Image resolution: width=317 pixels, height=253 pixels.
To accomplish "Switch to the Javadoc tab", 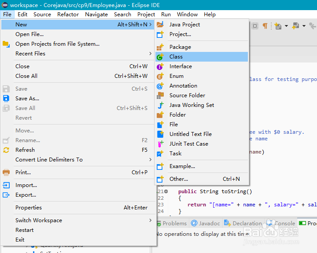I will click(x=206, y=223).
